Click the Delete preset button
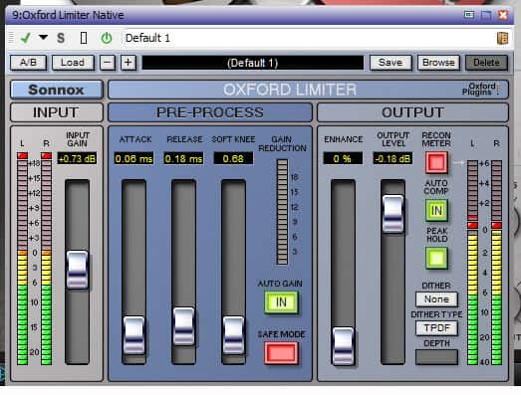The image size is (521, 395). coord(486,63)
